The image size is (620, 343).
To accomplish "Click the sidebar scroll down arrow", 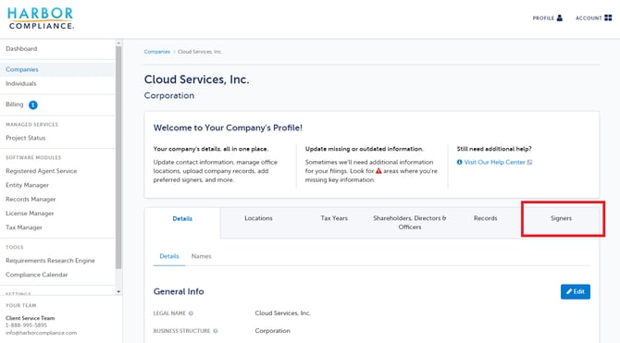I will (x=118, y=291).
